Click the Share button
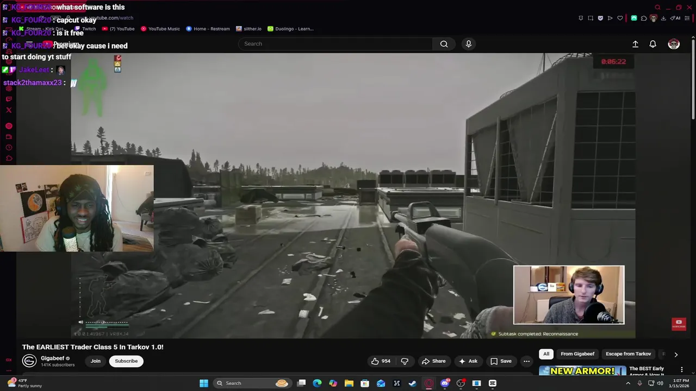This screenshot has width=696, height=391. click(433, 361)
